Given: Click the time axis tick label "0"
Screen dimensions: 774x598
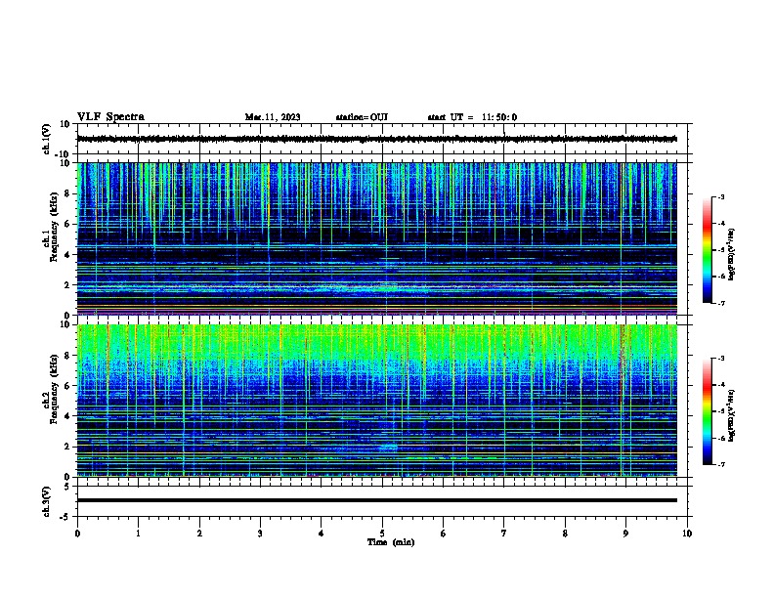Looking at the screenshot, I should coord(77,534).
